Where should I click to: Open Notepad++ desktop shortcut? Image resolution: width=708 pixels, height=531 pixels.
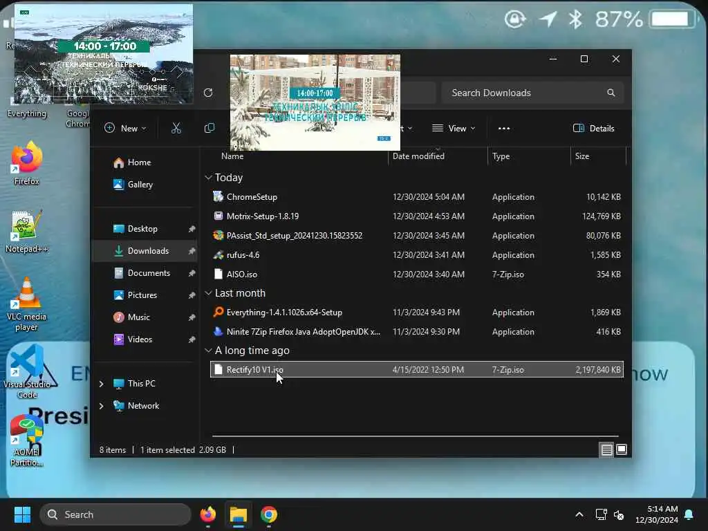pyautogui.click(x=27, y=232)
